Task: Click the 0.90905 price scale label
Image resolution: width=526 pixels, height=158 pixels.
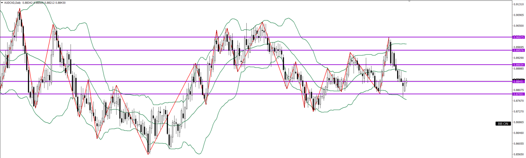Action: [x=519, y=15]
